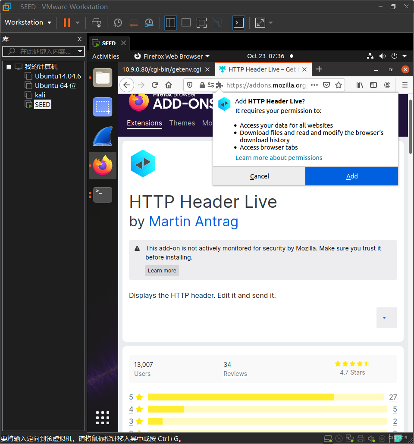414x444 pixels.
Task: Open page actions three-dot menu
Action: (314, 85)
